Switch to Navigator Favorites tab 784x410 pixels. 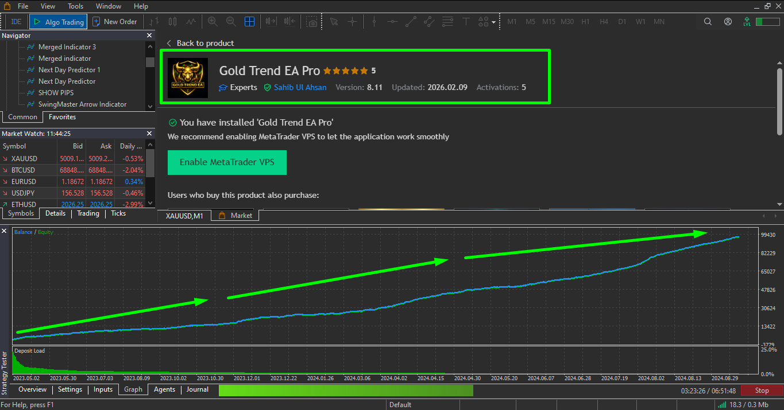[x=62, y=117]
